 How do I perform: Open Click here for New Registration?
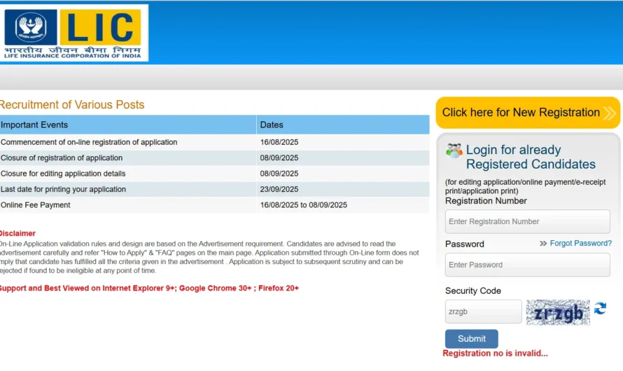coord(528,113)
